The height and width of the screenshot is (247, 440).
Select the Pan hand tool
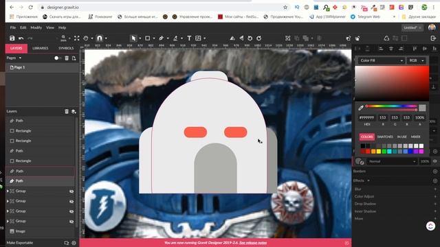click(86, 38)
